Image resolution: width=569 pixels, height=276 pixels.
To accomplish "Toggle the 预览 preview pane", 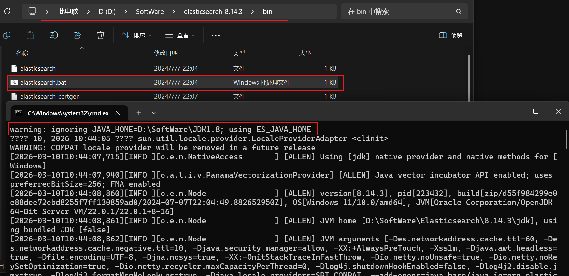I will pyautogui.click(x=451, y=35).
